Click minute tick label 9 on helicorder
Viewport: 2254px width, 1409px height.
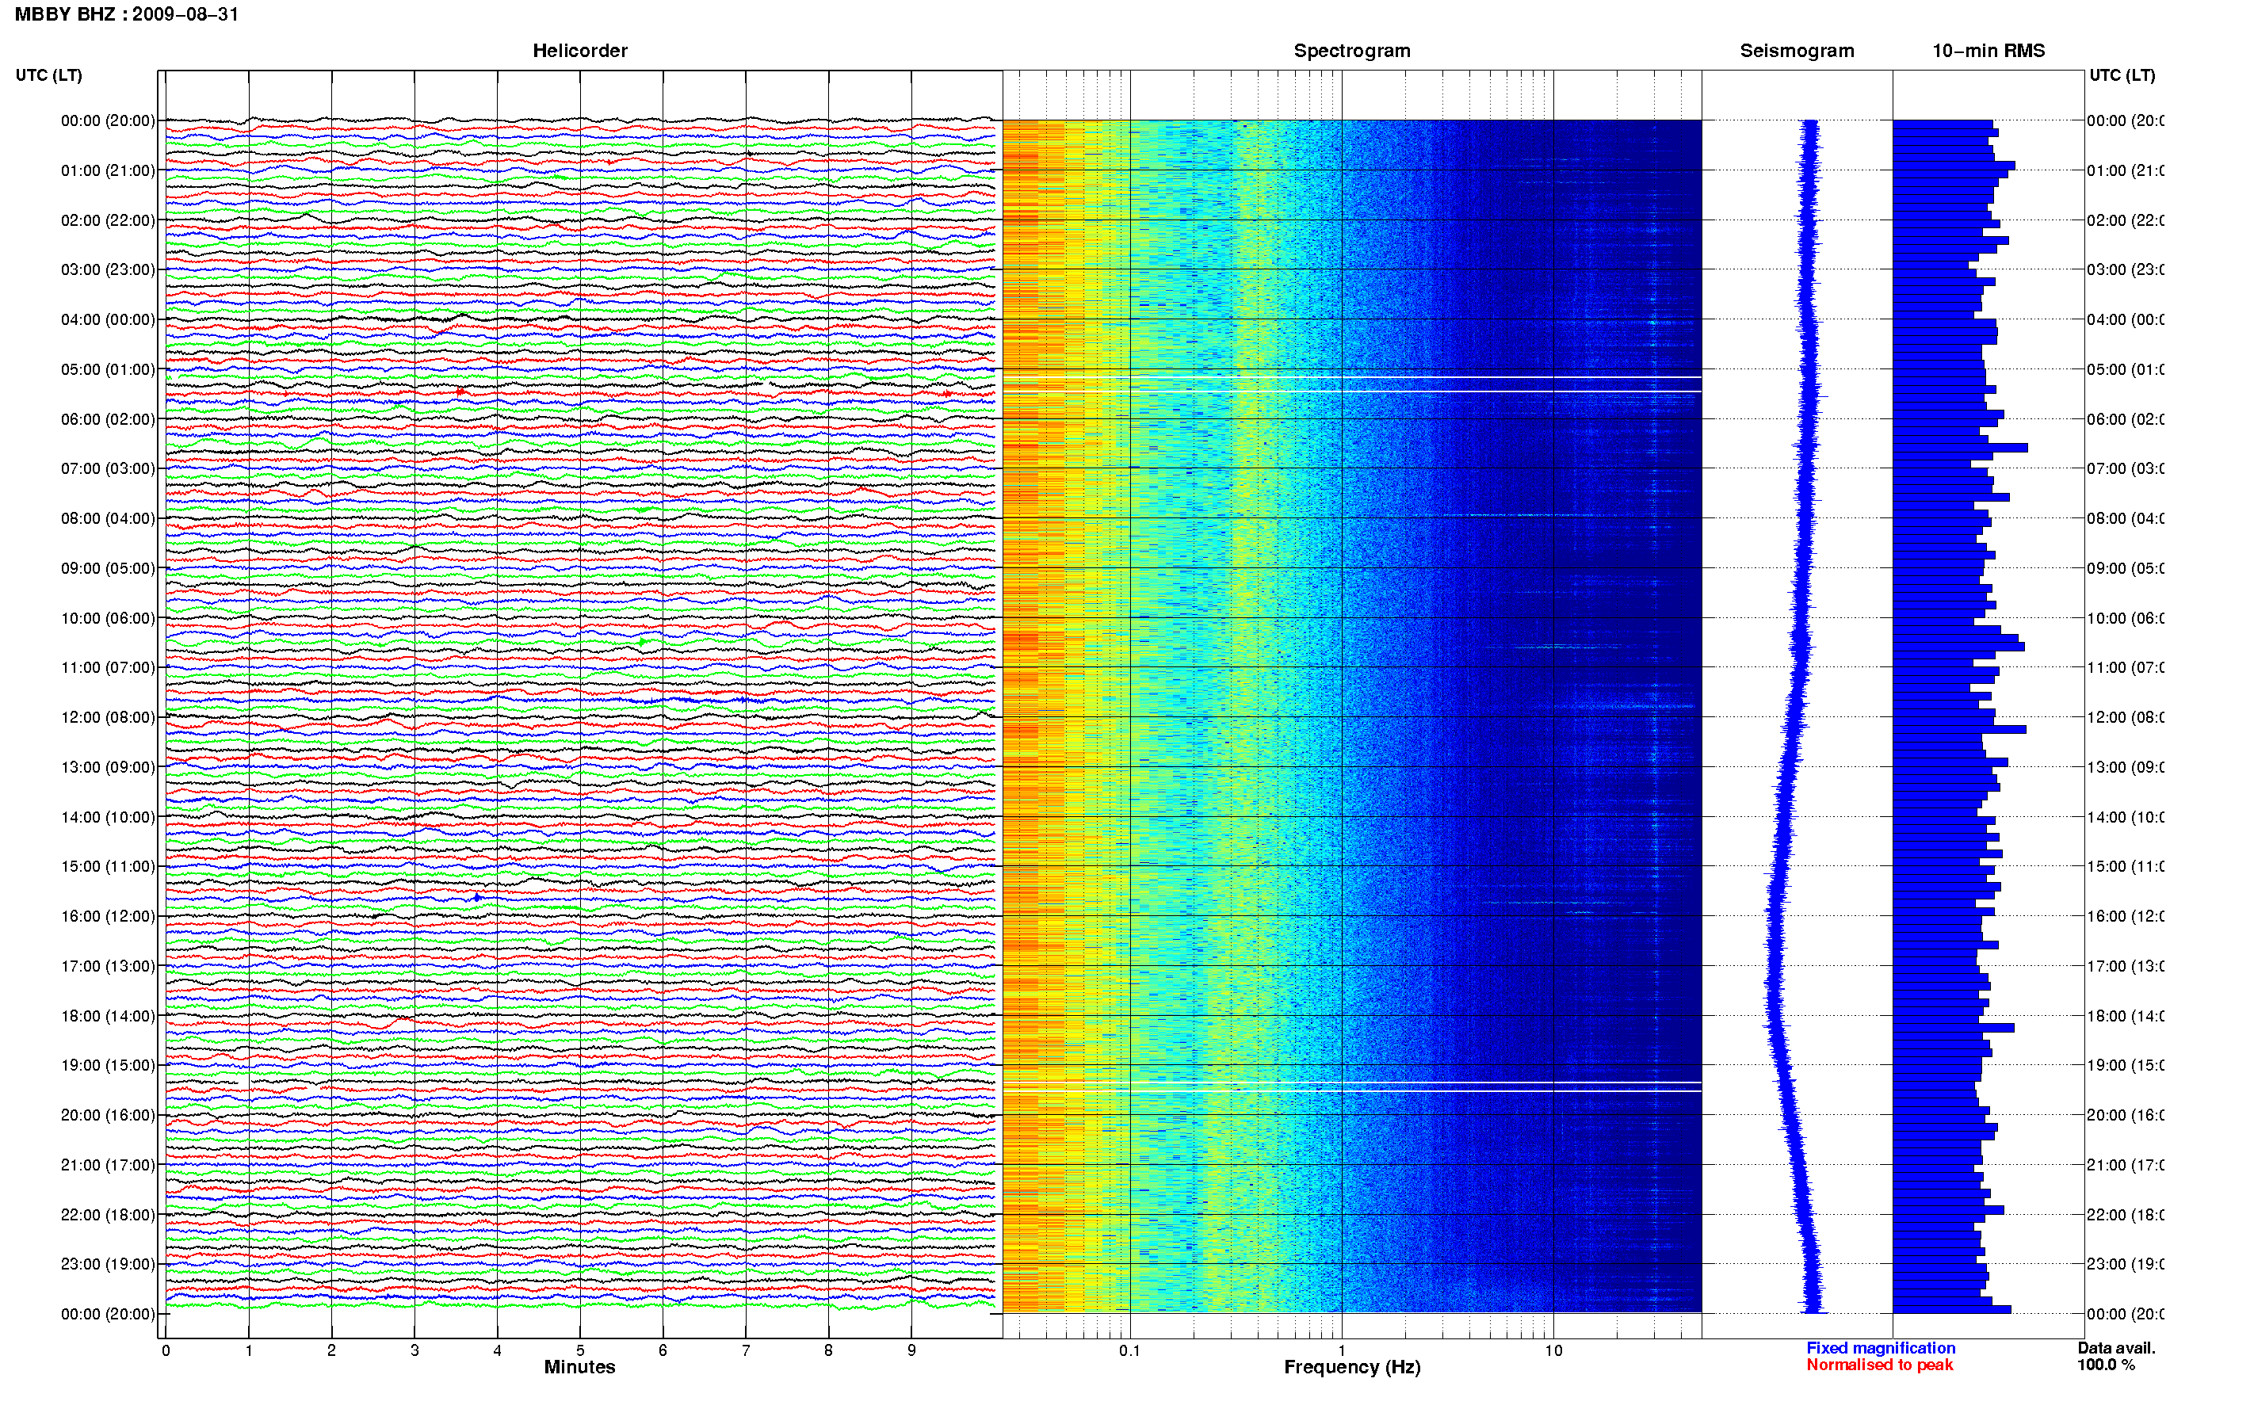911,1350
